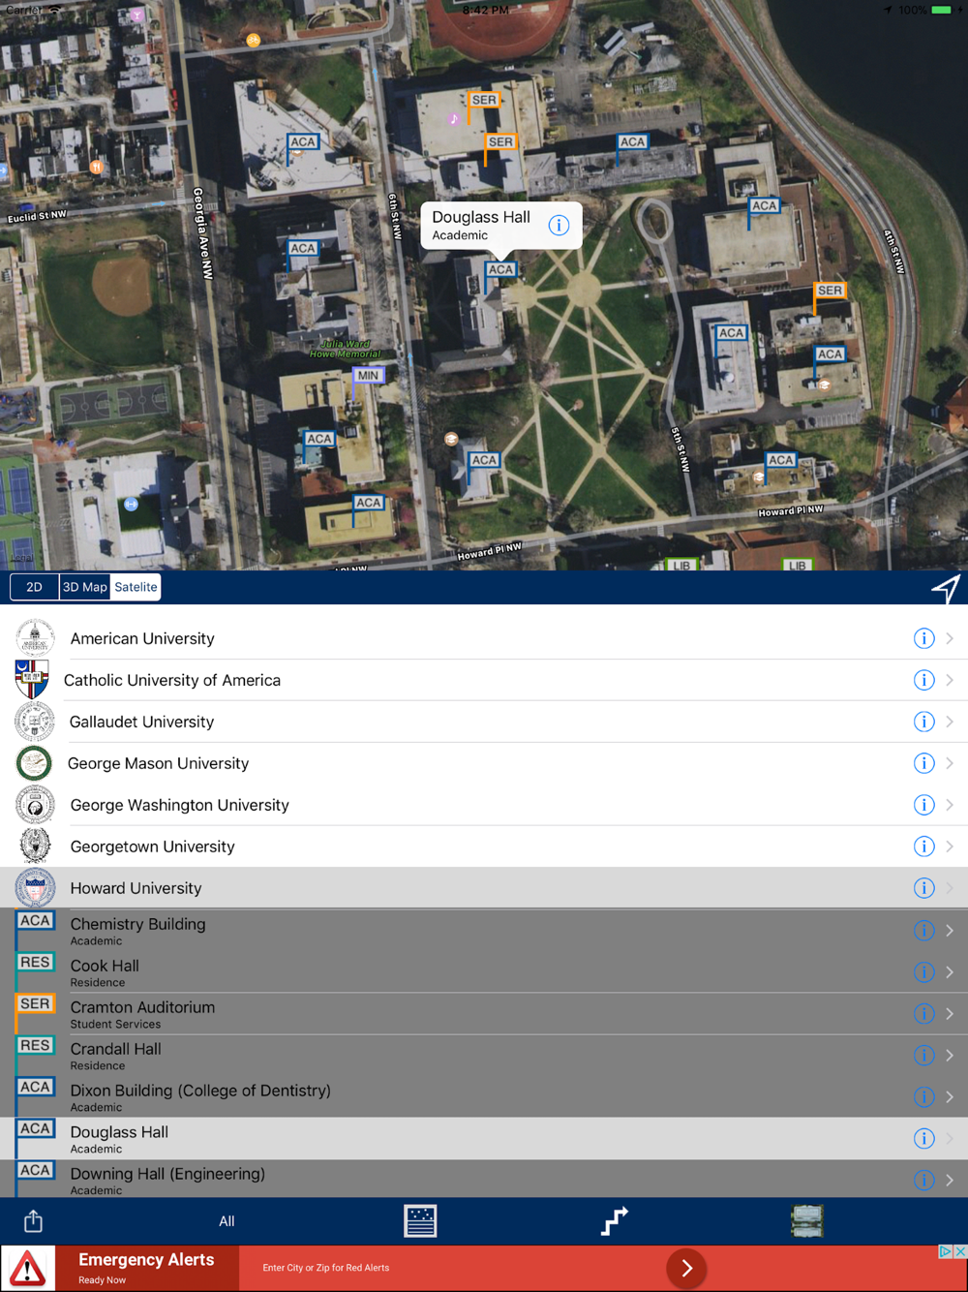Image resolution: width=968 pixels, height=1292 pixels.
Task: Close the ad with the X button
Action: pyautogui.click(x=960, y=1251)
